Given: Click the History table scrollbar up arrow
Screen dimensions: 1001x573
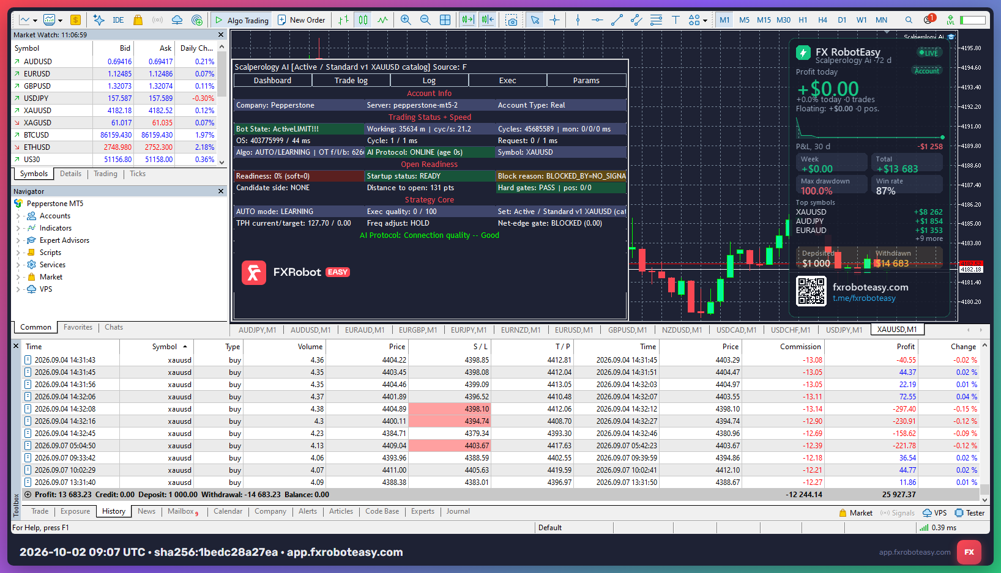Looking at the screenshot, I should tap(984, 346).
